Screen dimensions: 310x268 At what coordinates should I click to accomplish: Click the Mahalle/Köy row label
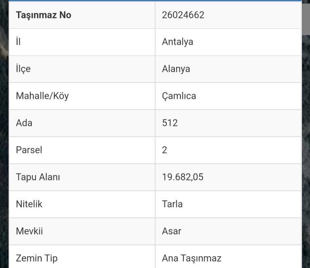coord(42,96)
